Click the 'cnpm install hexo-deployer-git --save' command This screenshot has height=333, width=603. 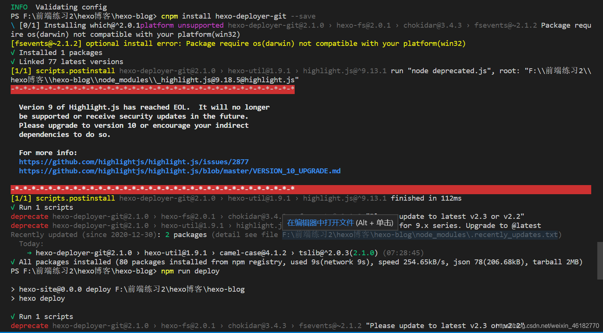[x=238, y=16]
